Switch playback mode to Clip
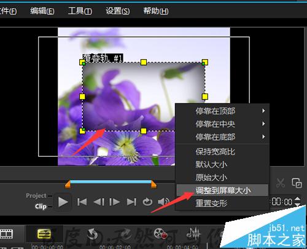 (41, 206)
